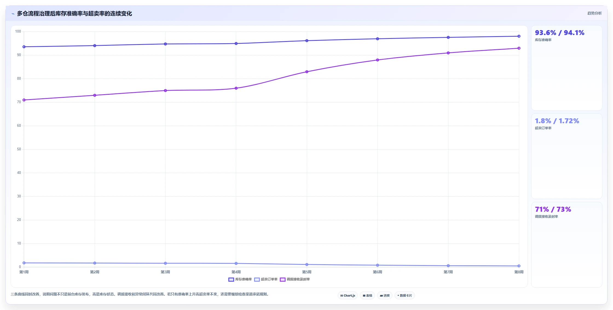Click the 库存准确率 card caption
Viewport: 613px width, 310px height.
pos(543,40)
